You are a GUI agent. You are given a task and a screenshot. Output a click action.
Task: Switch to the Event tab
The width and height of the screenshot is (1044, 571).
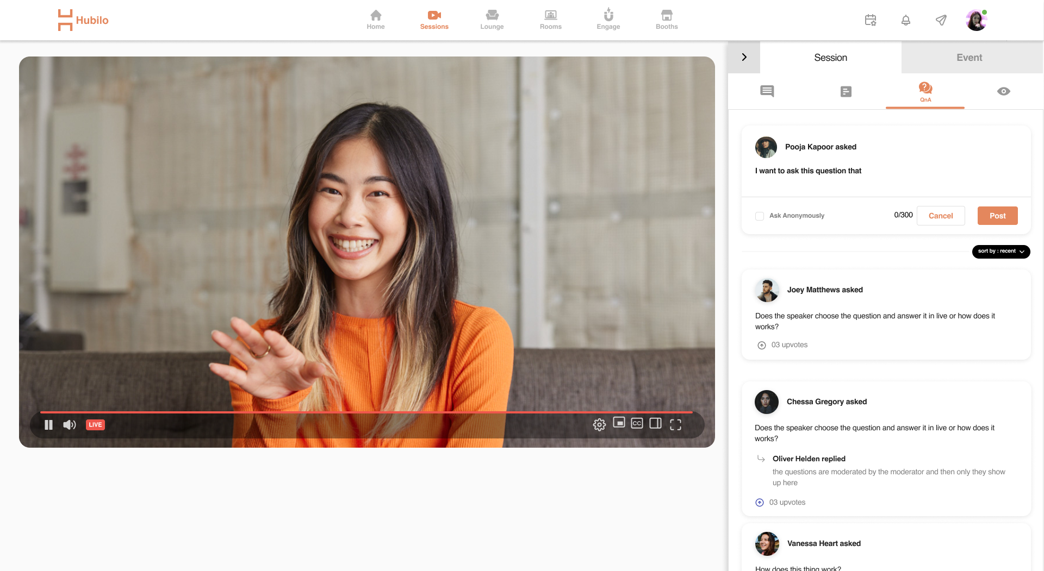[x=969, y=58]
